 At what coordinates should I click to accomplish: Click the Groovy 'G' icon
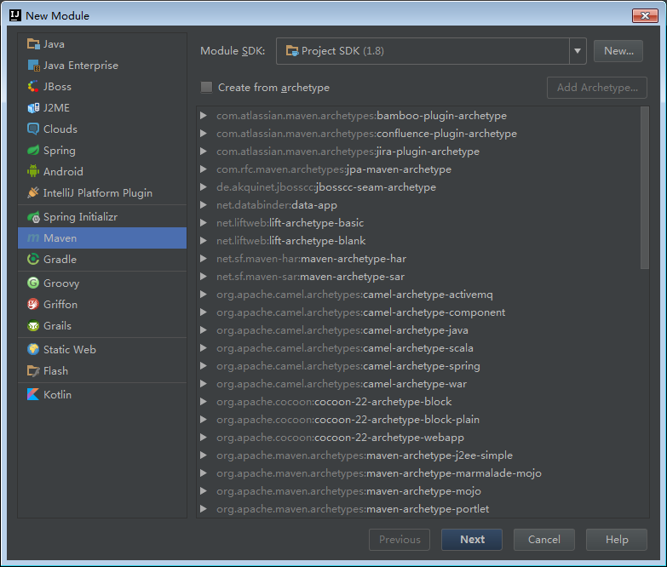coord(33,283)
